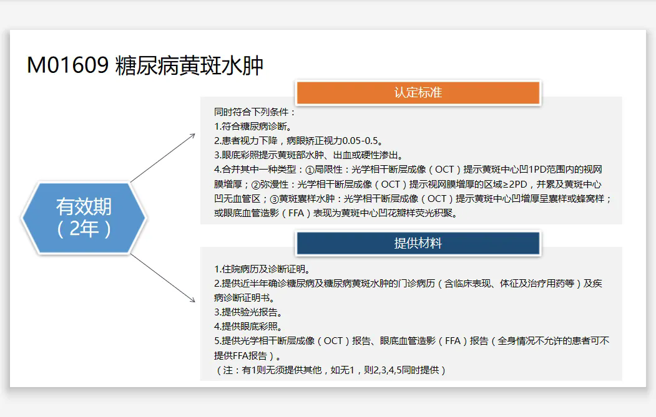Select material item 1.住院病历及诊断证明
The height and width of the screenshot is (417, 656).
[262, 269]
